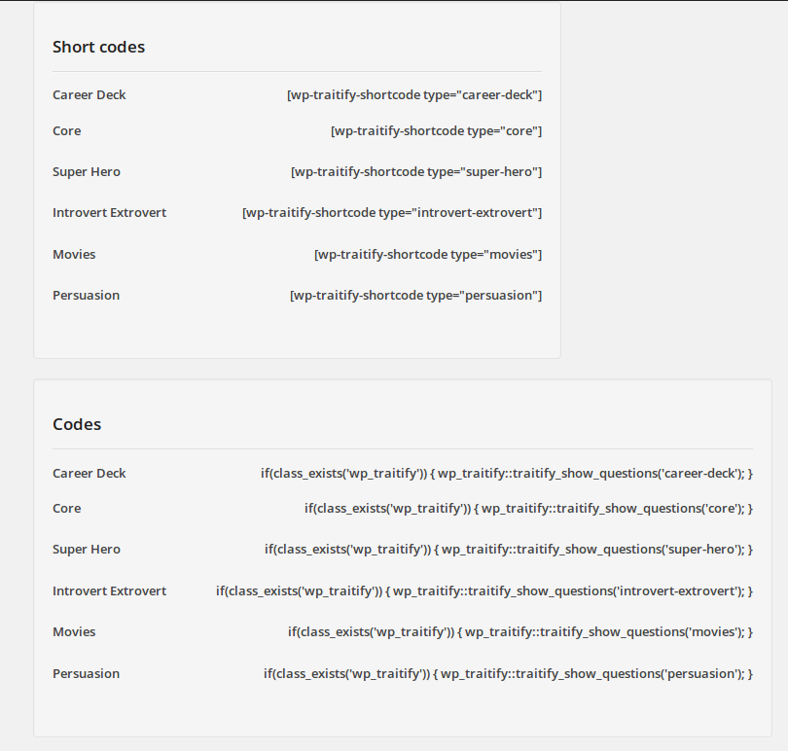This screenshot has height=751, width=788.
Task: Click the Movies label under Short codes
Action: click(74, 254)
